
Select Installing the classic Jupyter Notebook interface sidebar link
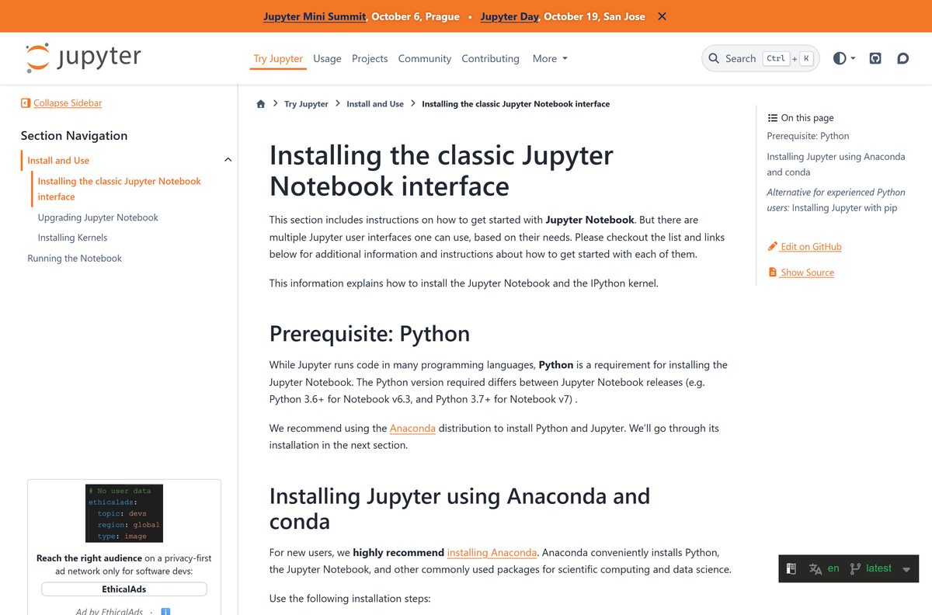click(119, 189)
